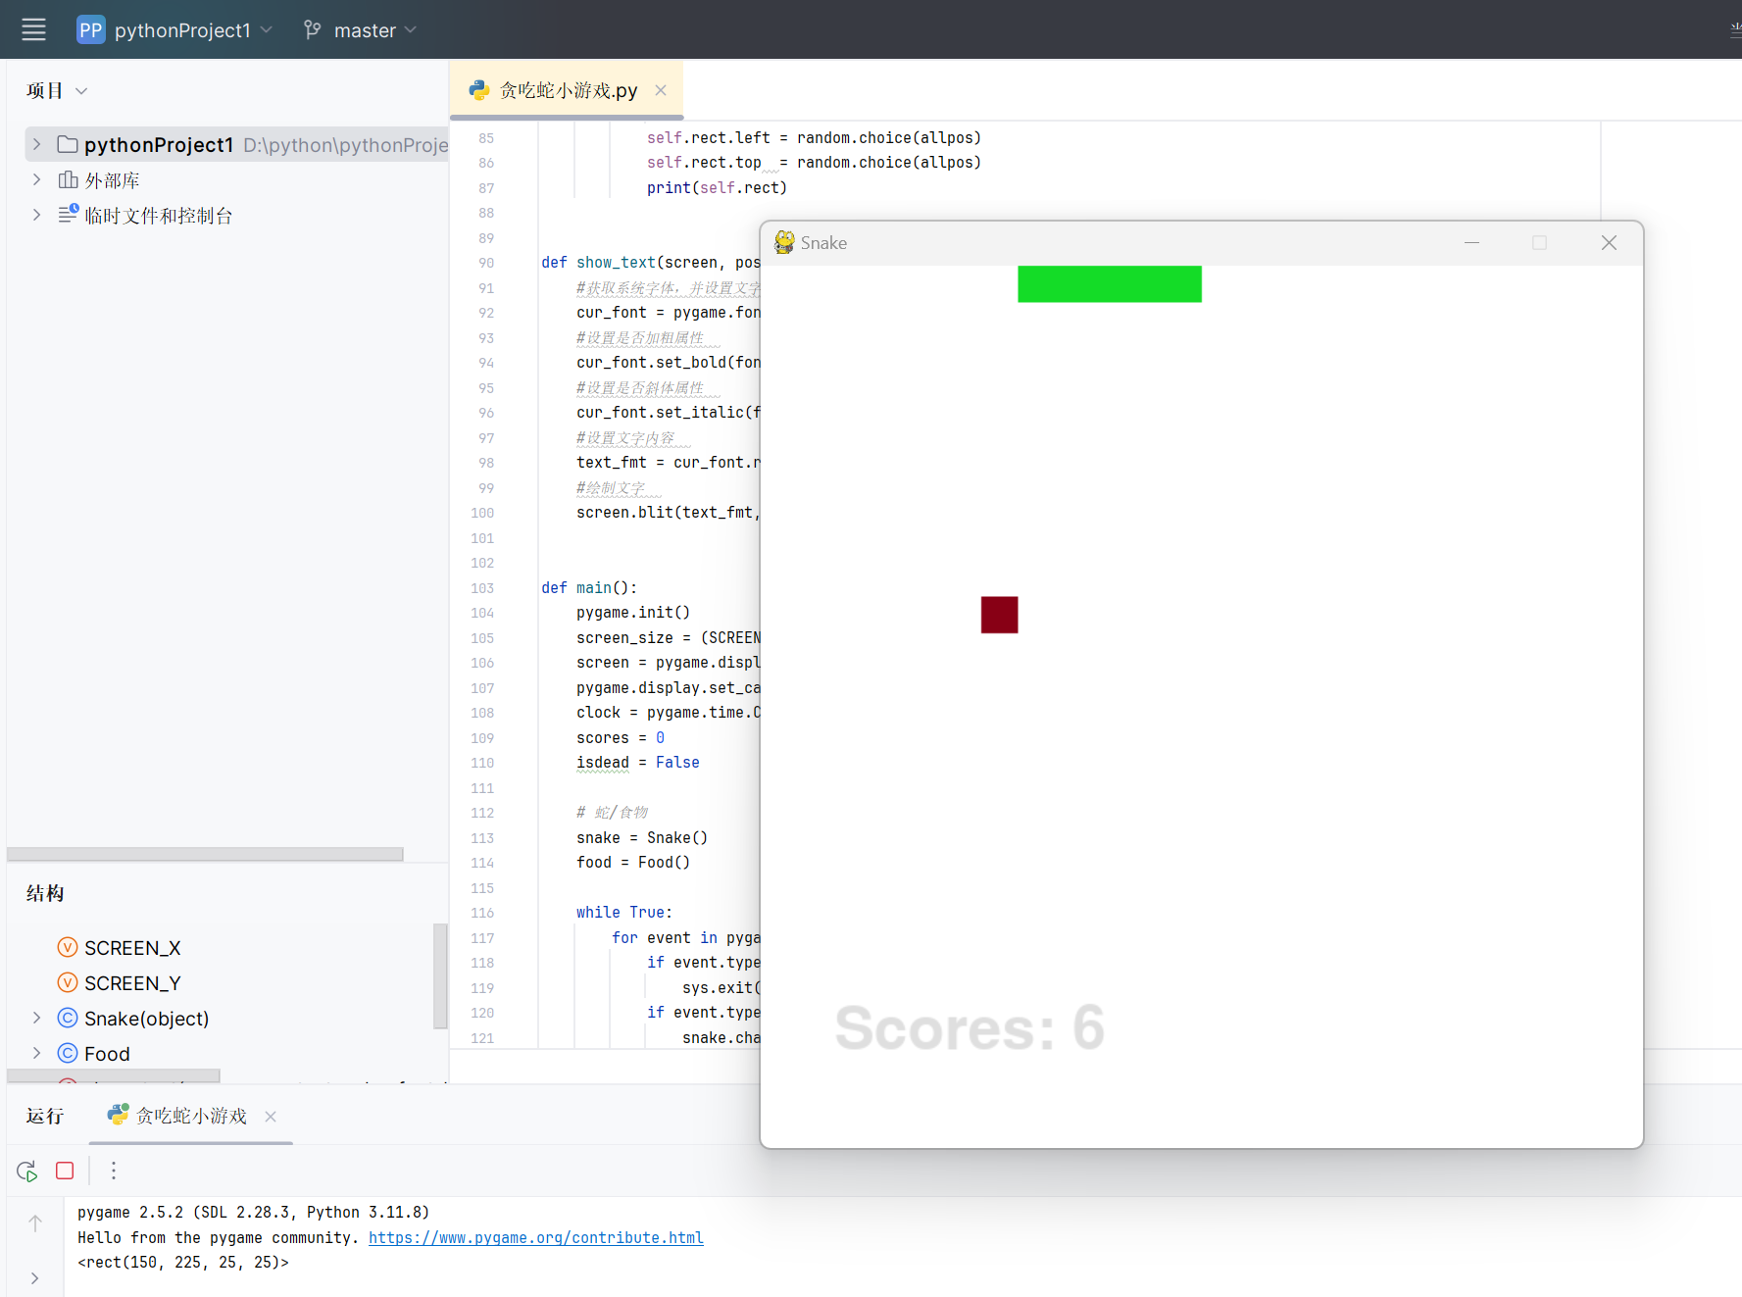Screen dimensions: 1742x1297
Task: Expand the pythonProject1 folder tree node
Action: tap(36, 145)
